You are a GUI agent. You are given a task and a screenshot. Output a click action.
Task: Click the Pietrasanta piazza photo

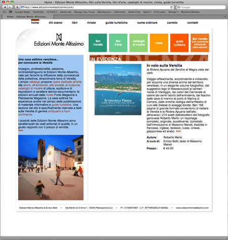pyautogui.click(x=51, y=168)
